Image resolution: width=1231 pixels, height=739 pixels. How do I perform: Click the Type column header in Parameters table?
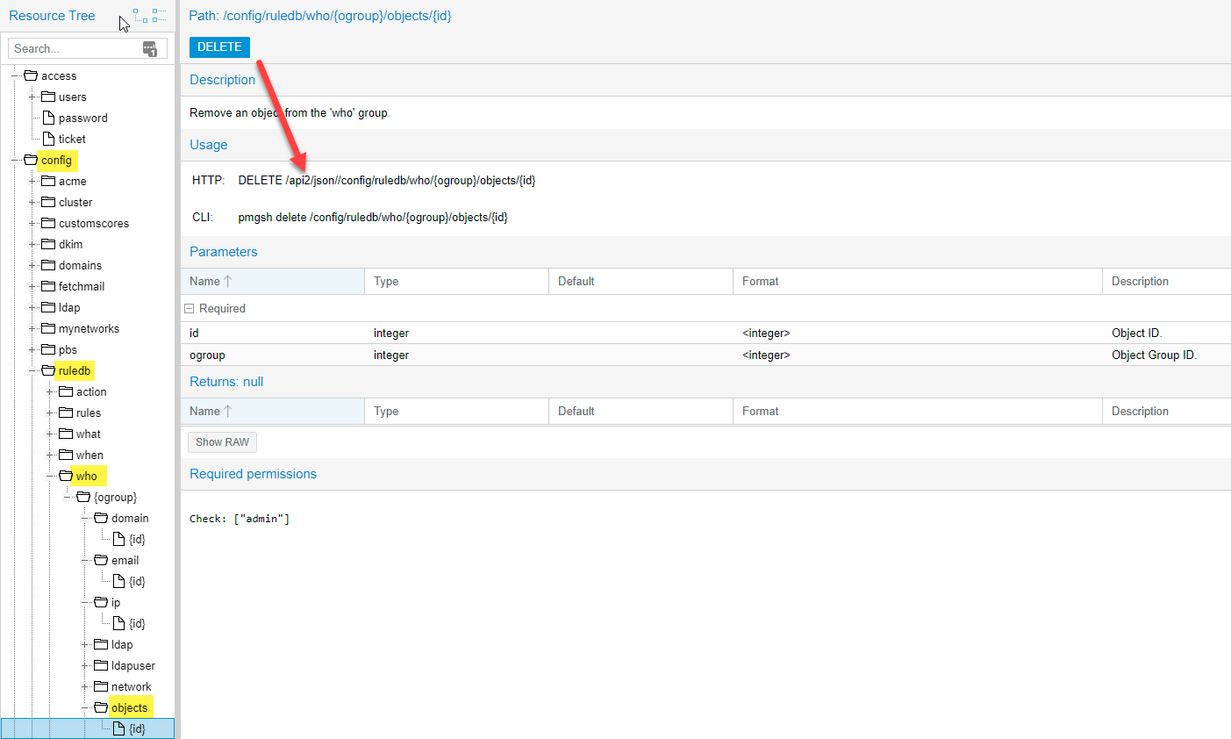pyautogui.click(x=456, y=281)
